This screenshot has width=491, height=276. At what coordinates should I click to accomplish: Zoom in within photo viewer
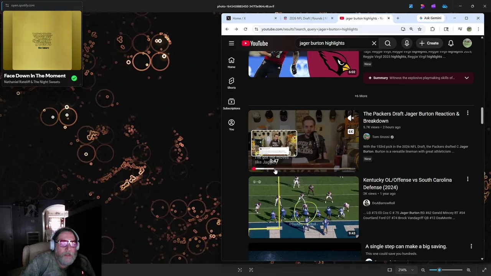tap(468, 270)
